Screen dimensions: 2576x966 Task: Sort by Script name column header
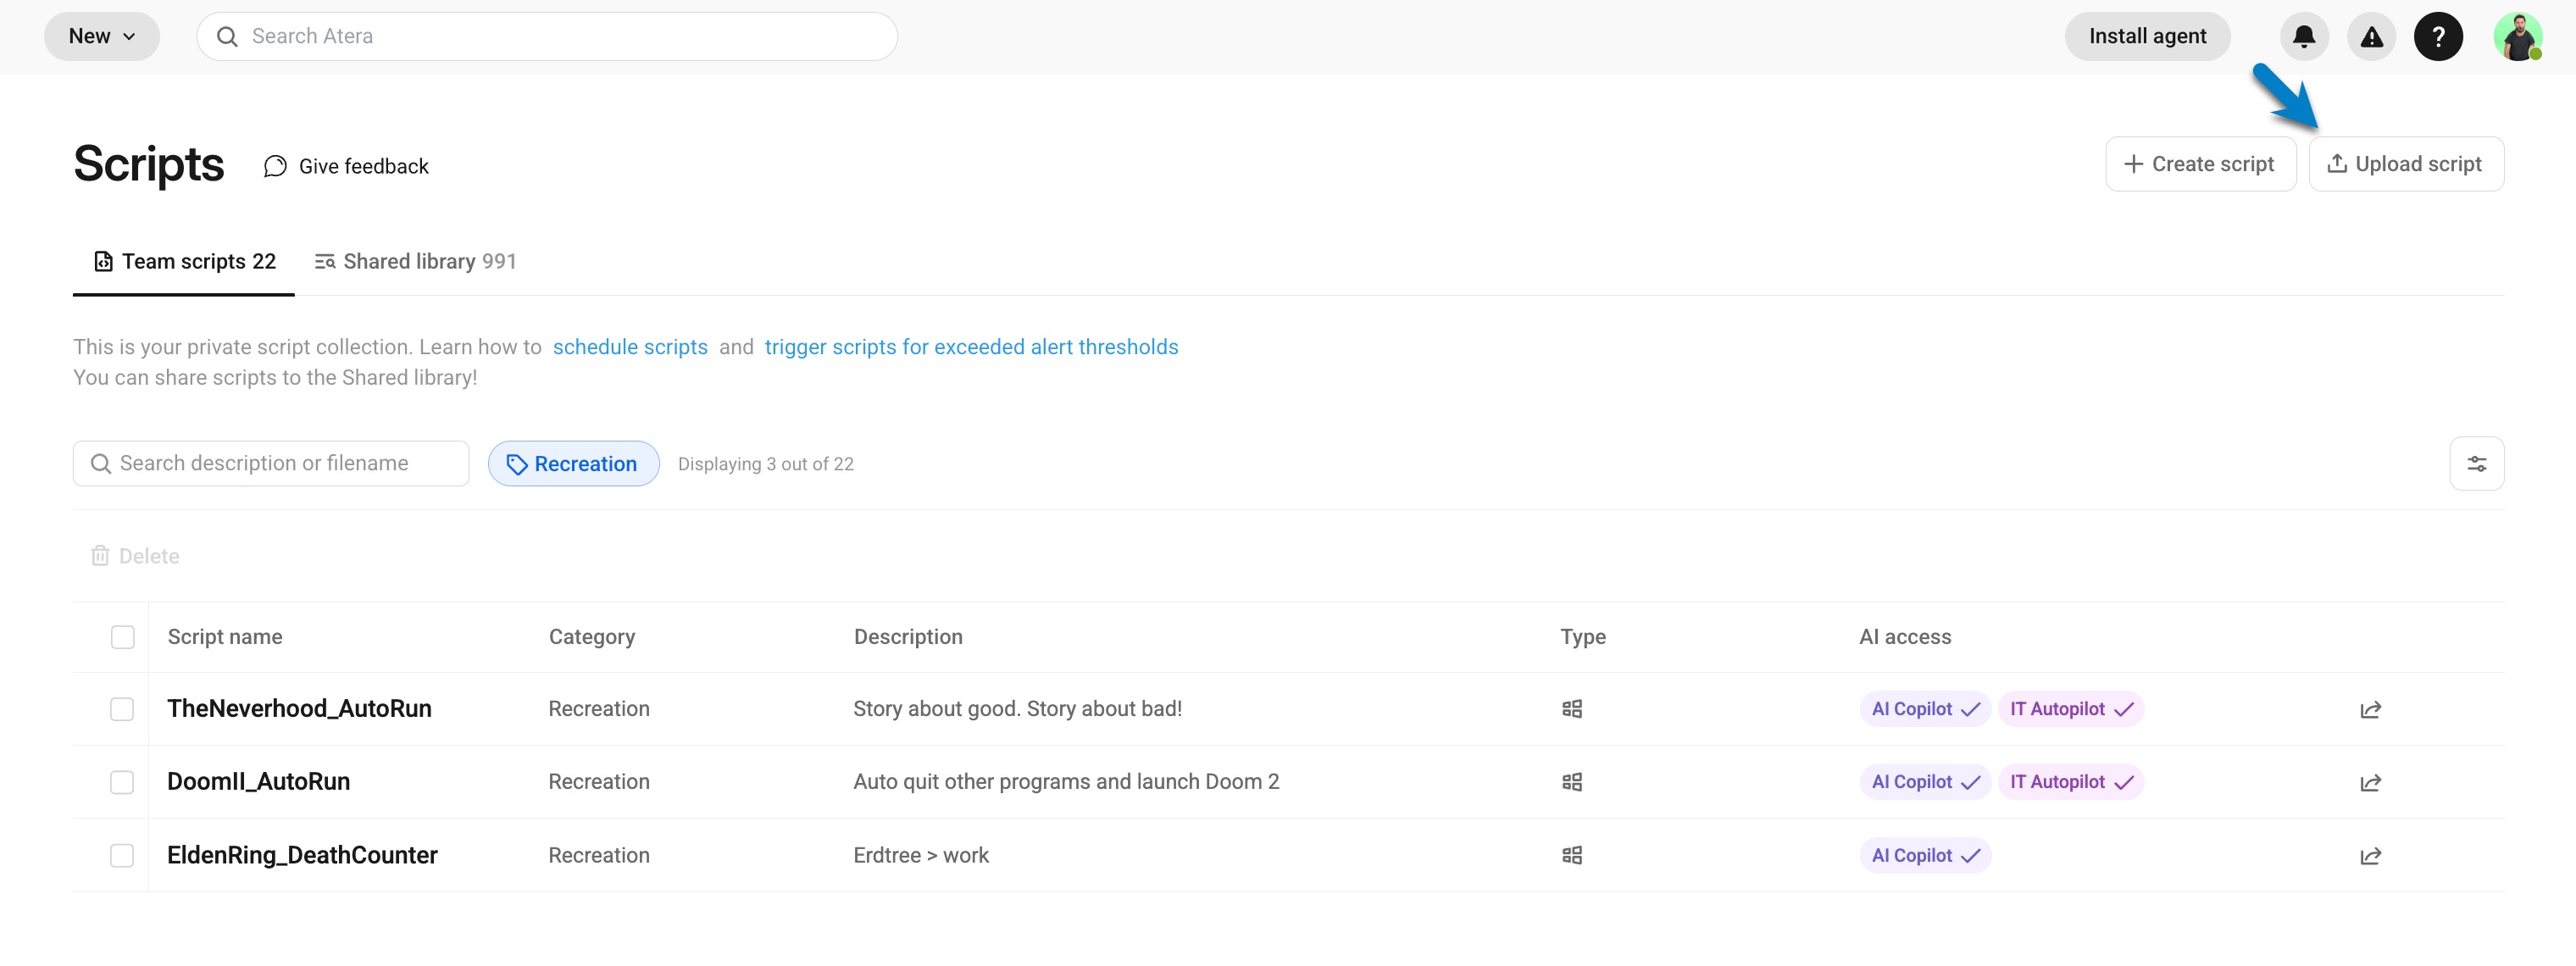pos(225,637)
